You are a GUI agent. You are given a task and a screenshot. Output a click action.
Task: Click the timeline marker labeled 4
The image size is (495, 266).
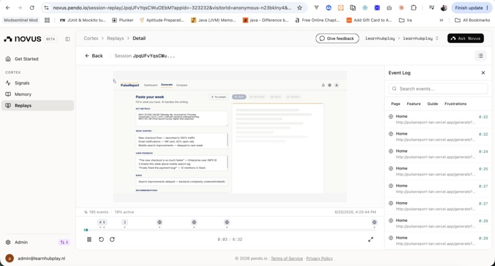click(x=100, y=222)
